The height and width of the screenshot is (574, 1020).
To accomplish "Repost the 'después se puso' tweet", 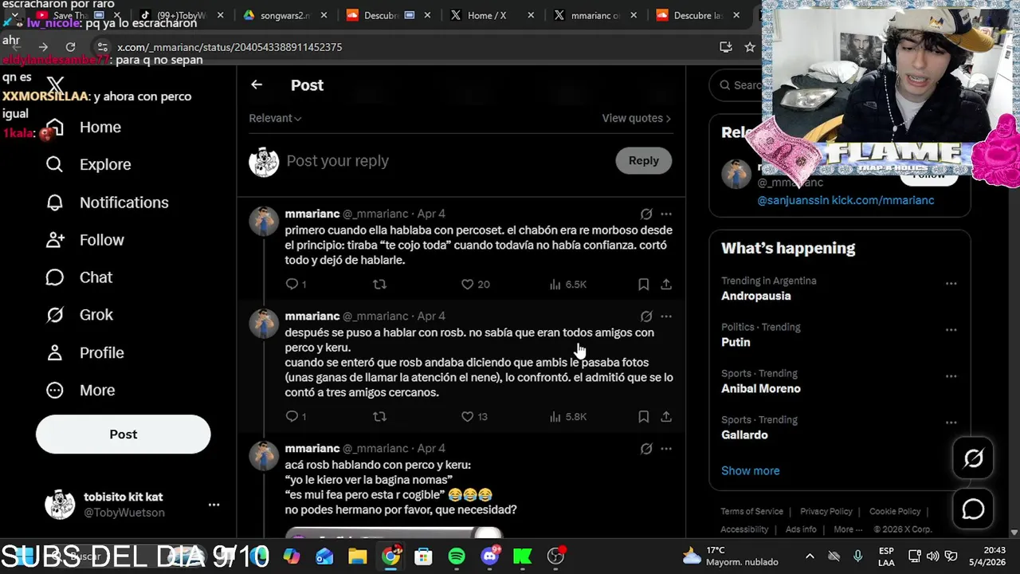I will 380,416.
